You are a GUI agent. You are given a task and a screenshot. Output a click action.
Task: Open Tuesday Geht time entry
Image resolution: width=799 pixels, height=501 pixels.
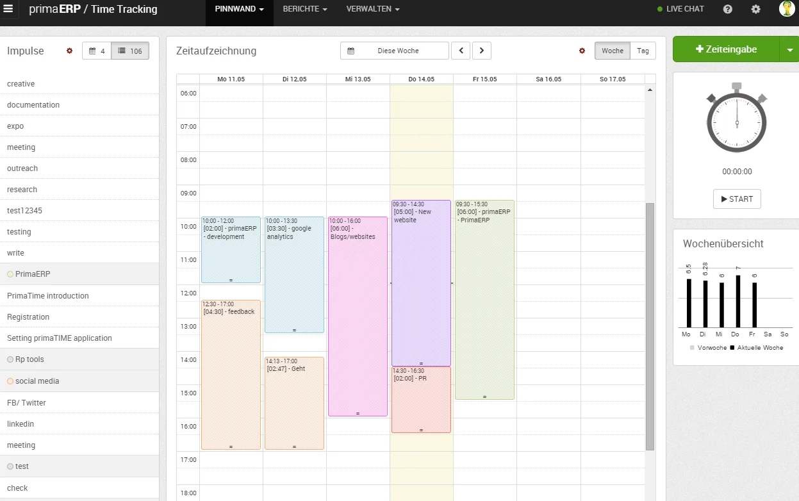point(294,403)
